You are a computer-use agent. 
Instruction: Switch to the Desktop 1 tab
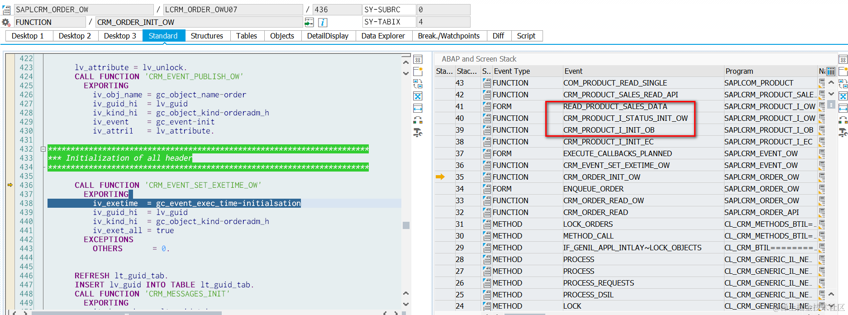pos(29,36)
